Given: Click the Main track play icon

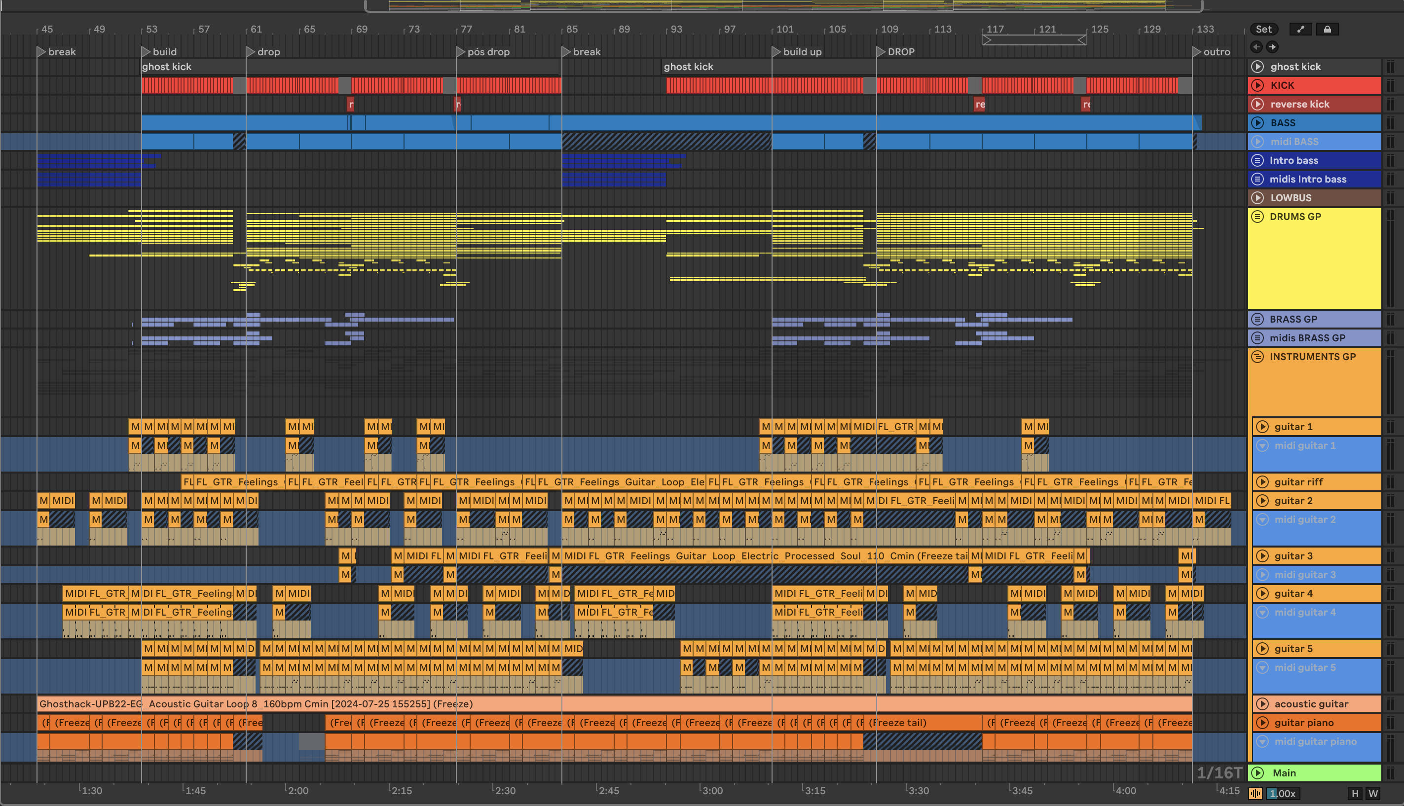Looking at the screenshot, I should [x=1258, y=773].
